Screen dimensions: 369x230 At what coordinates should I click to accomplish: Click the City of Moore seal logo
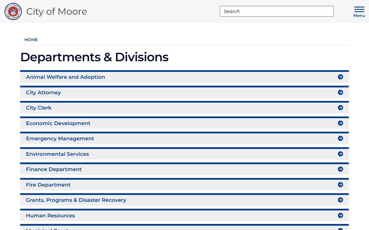(13, 11)
